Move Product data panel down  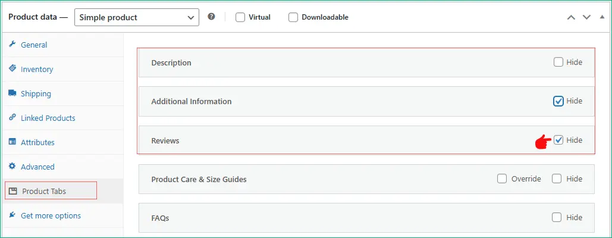click(x=586, y=17)
